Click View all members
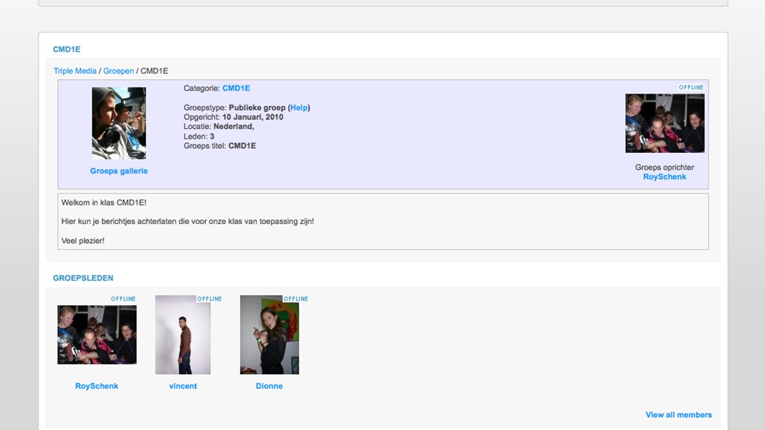 [678, 415]
